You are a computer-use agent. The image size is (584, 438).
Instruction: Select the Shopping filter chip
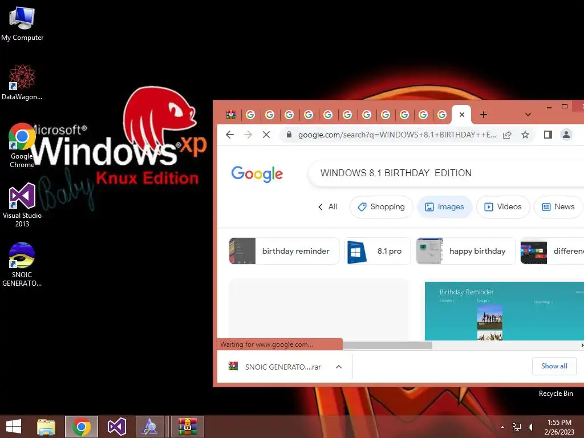[382, 206]
